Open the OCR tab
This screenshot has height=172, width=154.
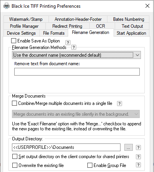100,26
